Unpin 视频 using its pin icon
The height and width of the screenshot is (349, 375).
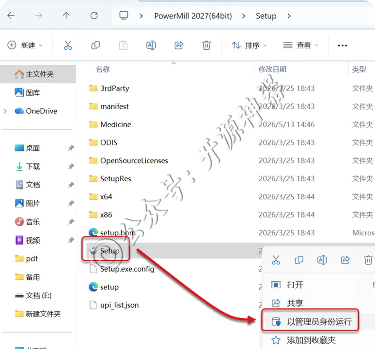71,240
